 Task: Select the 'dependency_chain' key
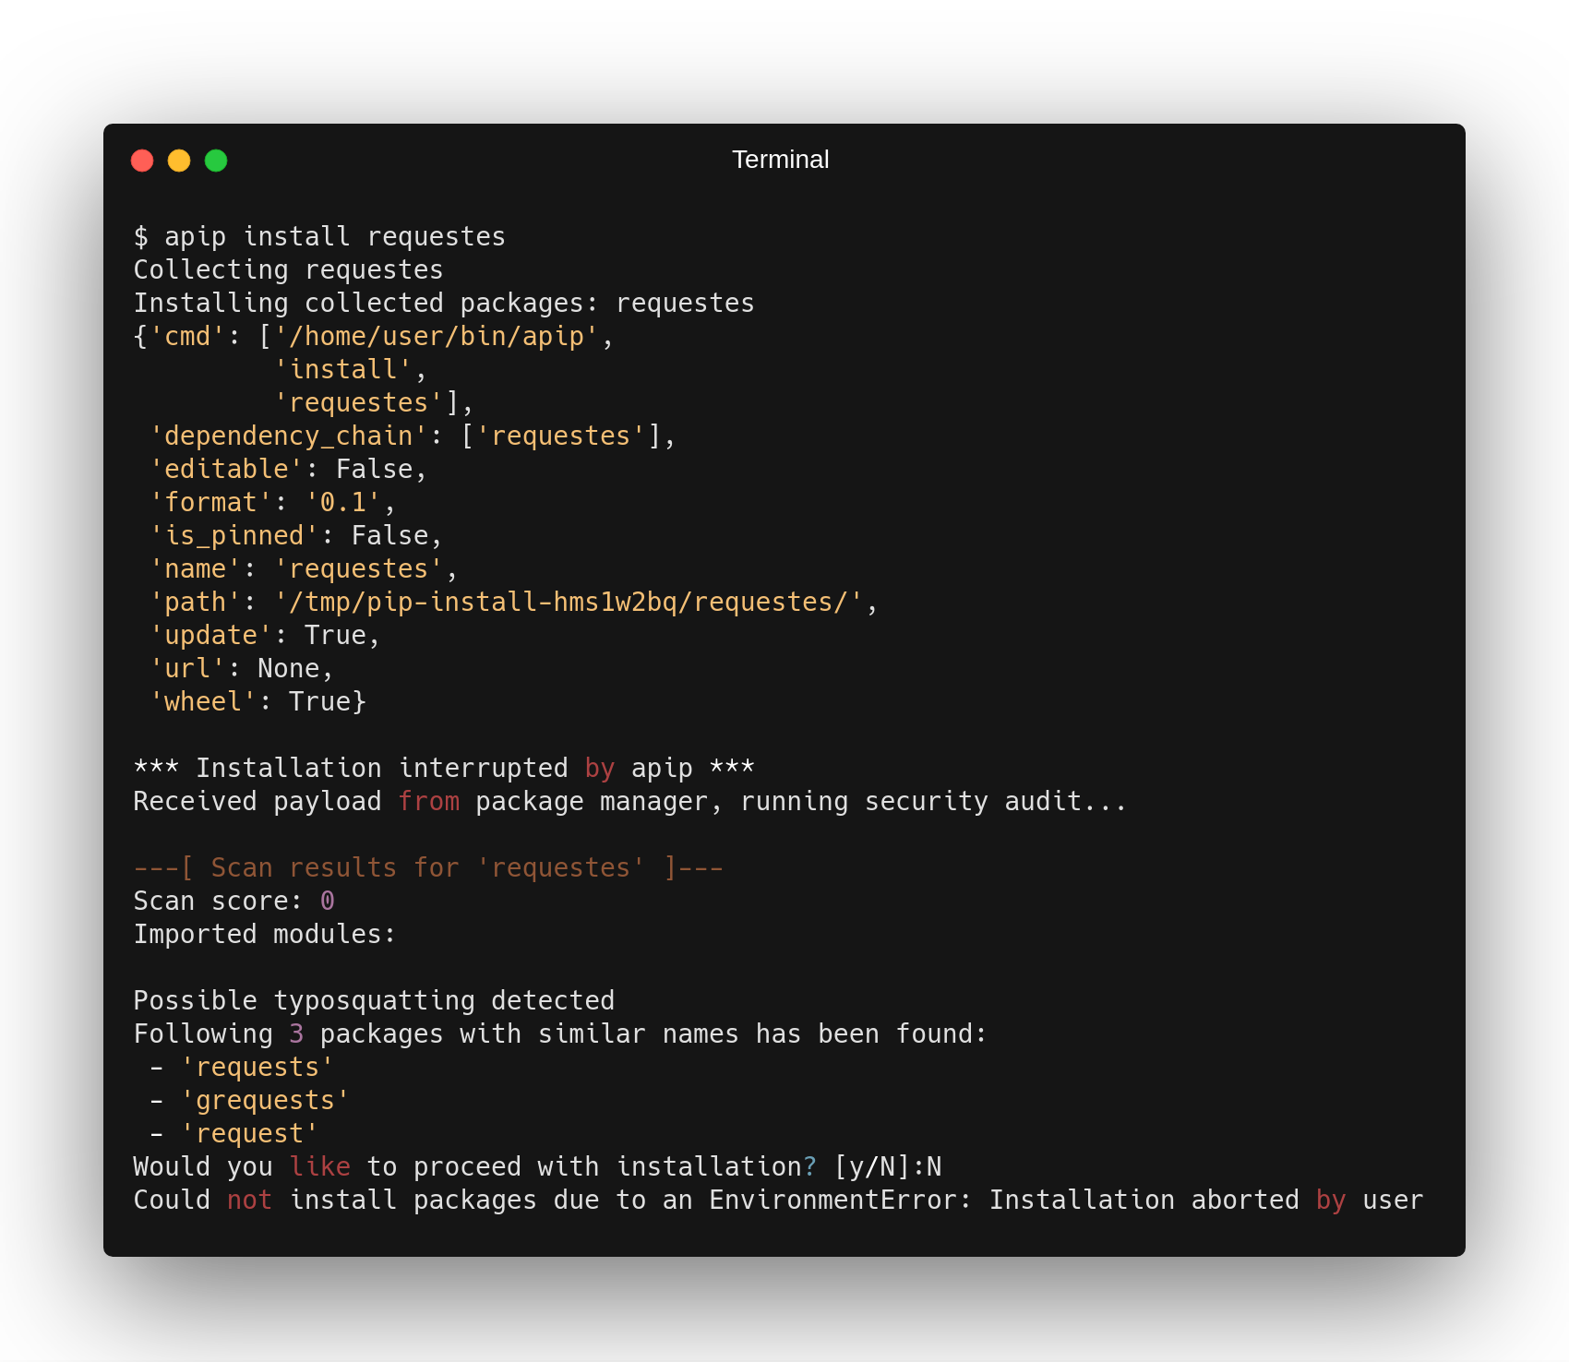pyautogui.click(x=288, y=436)
